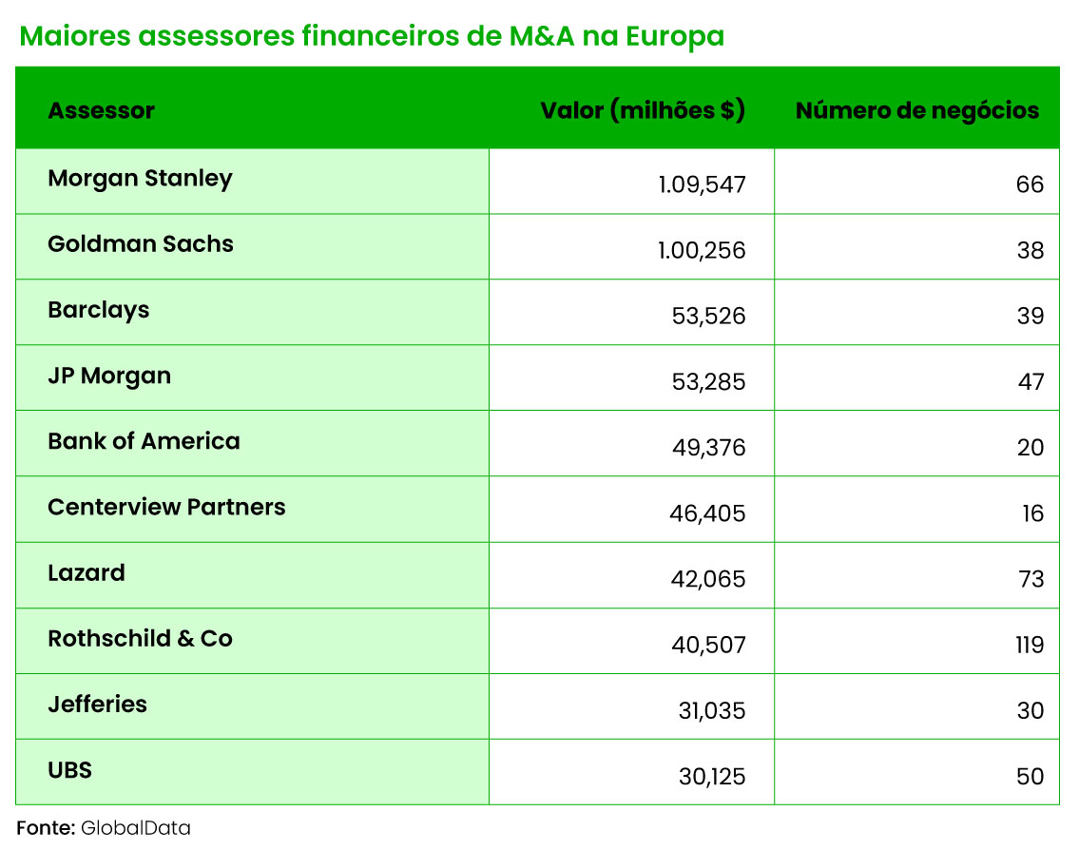
Task: Click the GlobalData source text
Action: [x=136, y=828]
